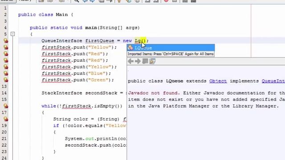Click "main(String[] args)" in the method signature

(x=112, y=28)
